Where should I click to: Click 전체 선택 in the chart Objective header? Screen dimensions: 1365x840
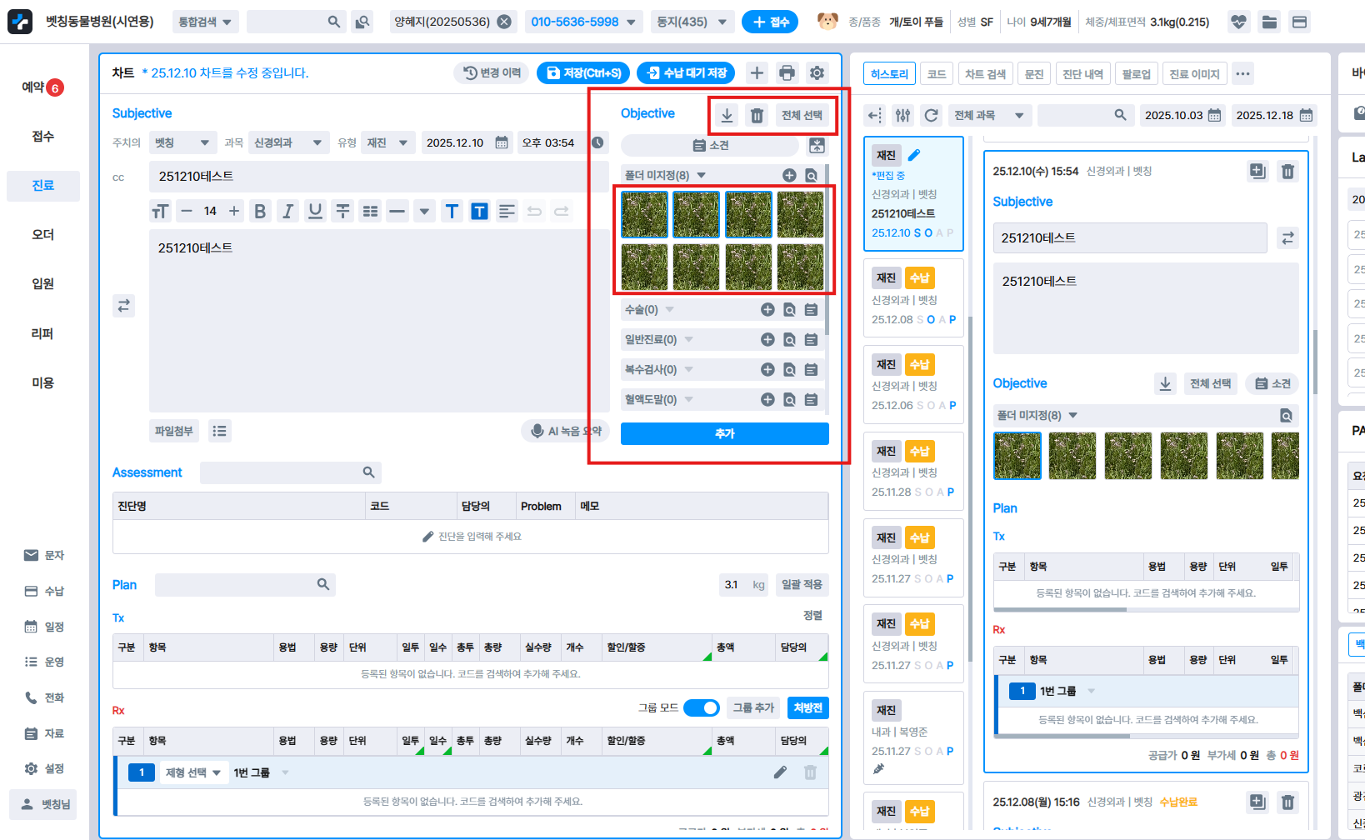[802, 115]
